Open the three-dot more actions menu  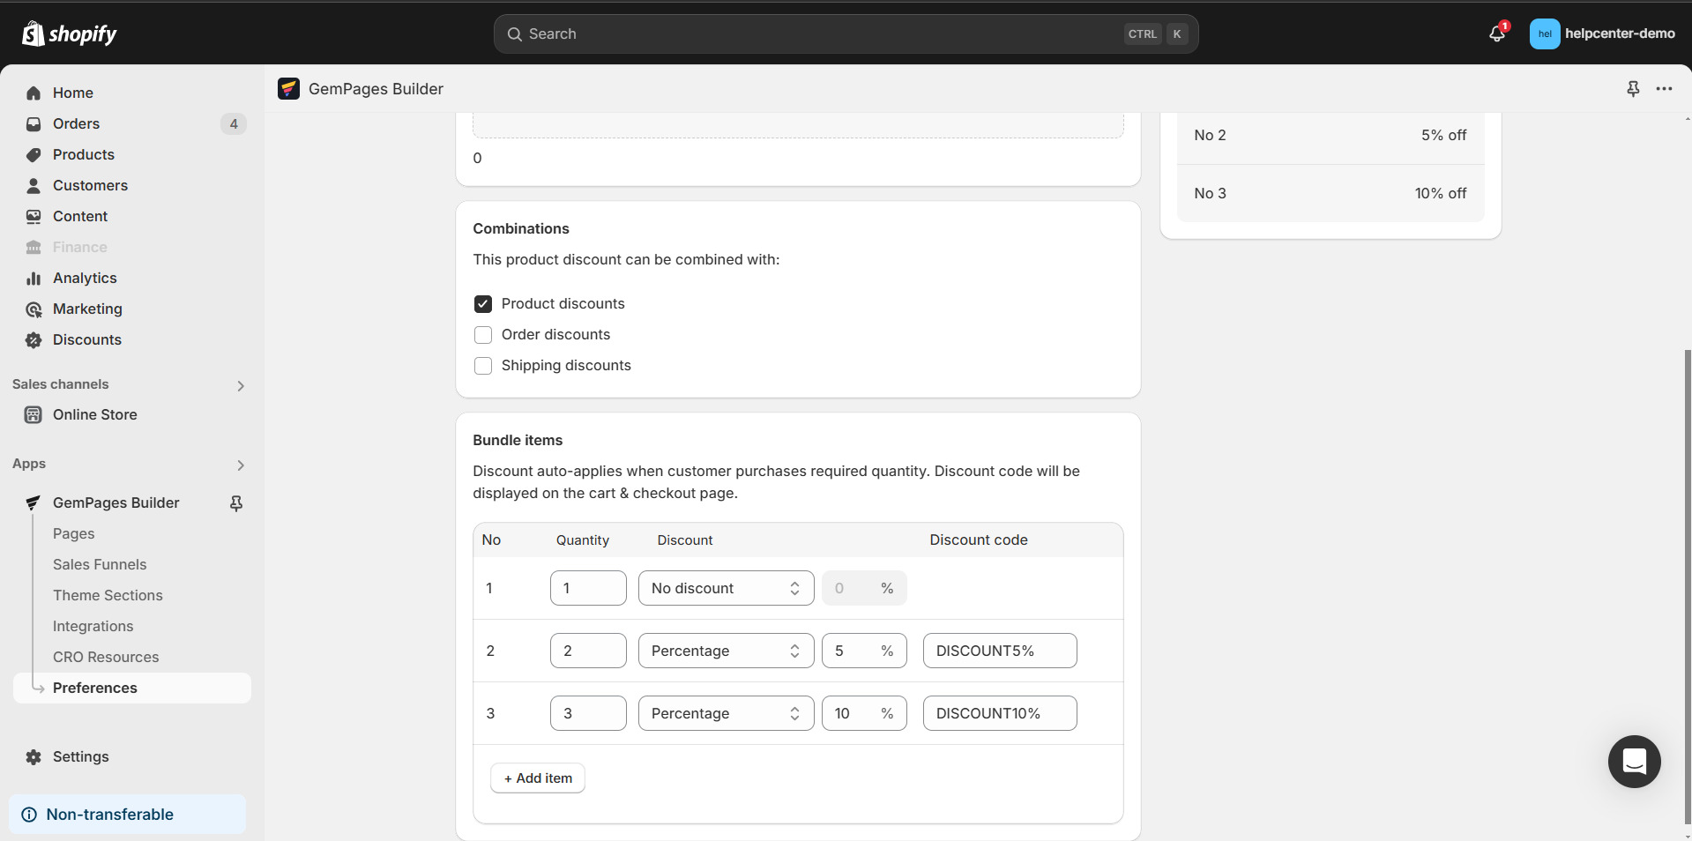(1664, 89)
